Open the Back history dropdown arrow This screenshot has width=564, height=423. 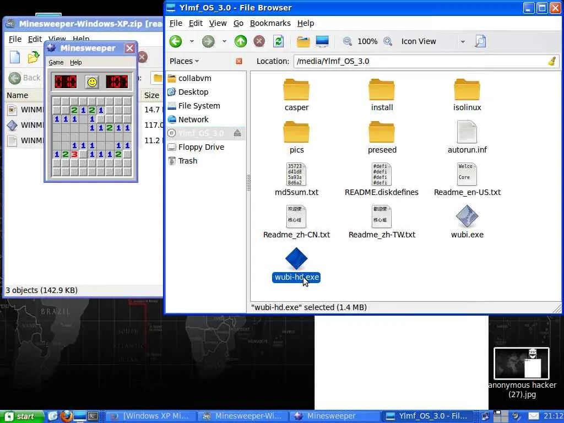[x=192, y=41]
